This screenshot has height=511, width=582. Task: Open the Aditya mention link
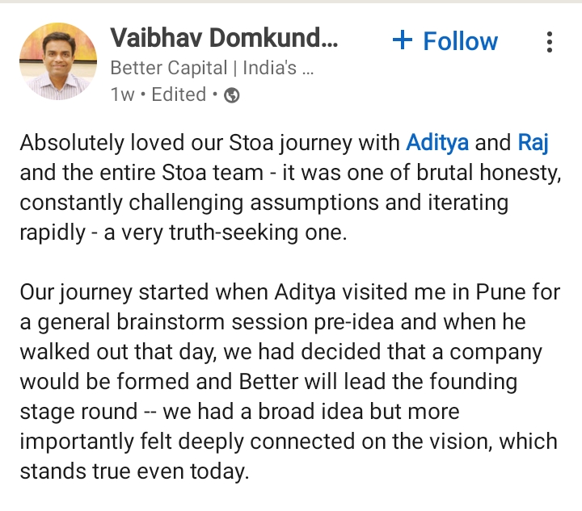437,144
